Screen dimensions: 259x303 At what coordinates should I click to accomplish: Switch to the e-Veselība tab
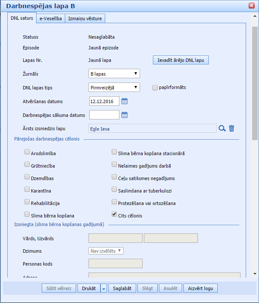click(x=51, y=18)
